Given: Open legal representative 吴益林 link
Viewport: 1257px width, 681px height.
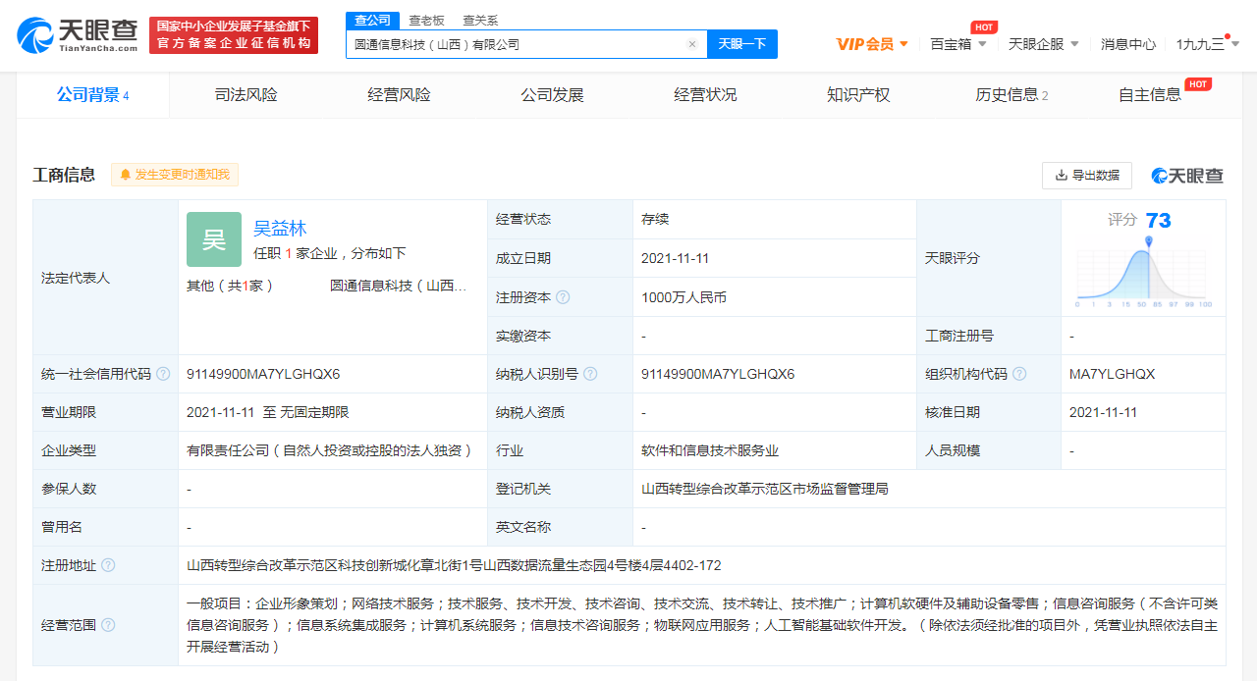Looking at the screenshot, I should click(x=280, y=229).
